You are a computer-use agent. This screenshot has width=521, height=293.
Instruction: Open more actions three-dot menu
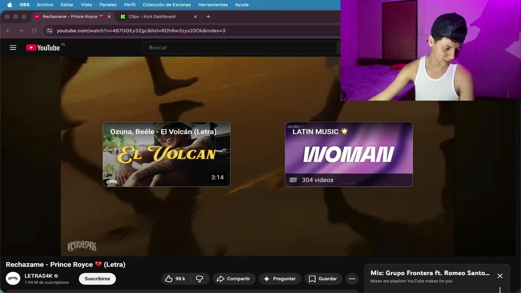click(352, 279)
